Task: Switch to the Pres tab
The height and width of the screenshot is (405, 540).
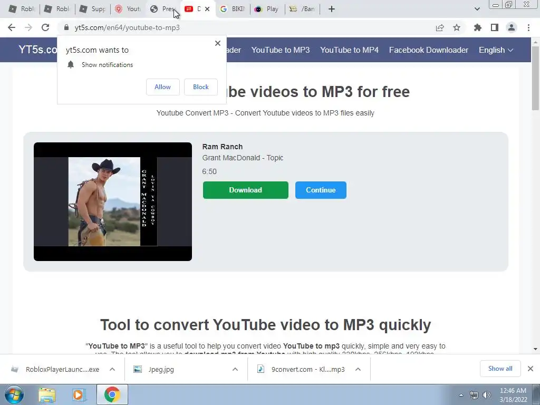Action: pyautogui.click(x=163, y=9)
